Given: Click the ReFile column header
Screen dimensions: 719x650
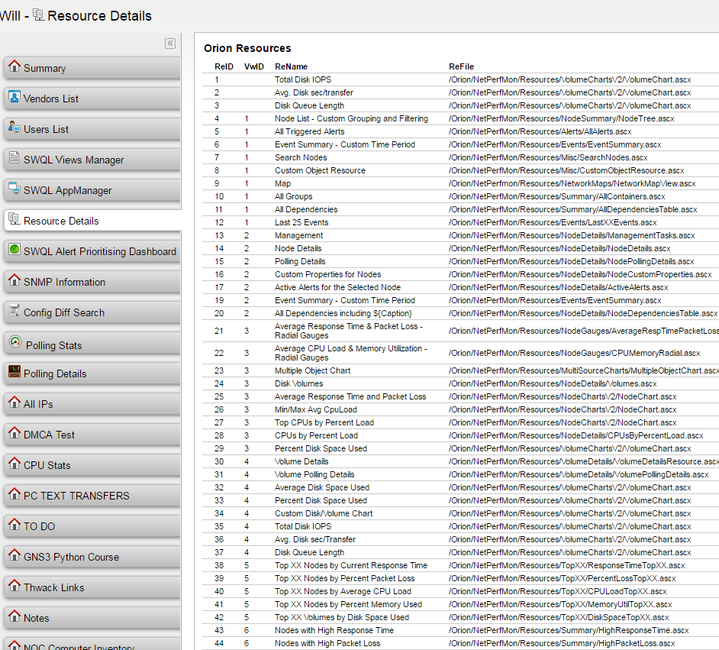Looking at the screenshot, I should [461, 66].
